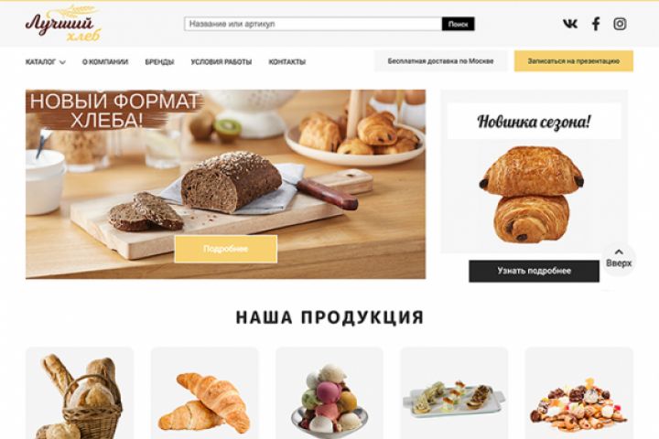Open the Новинка сезона pastry image
This screenshot has height=439, width=659.
pos(532,194)
